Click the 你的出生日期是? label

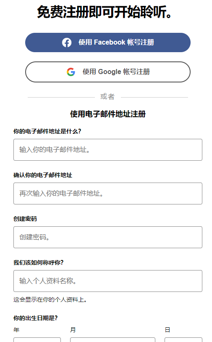[x=36, y=318]
